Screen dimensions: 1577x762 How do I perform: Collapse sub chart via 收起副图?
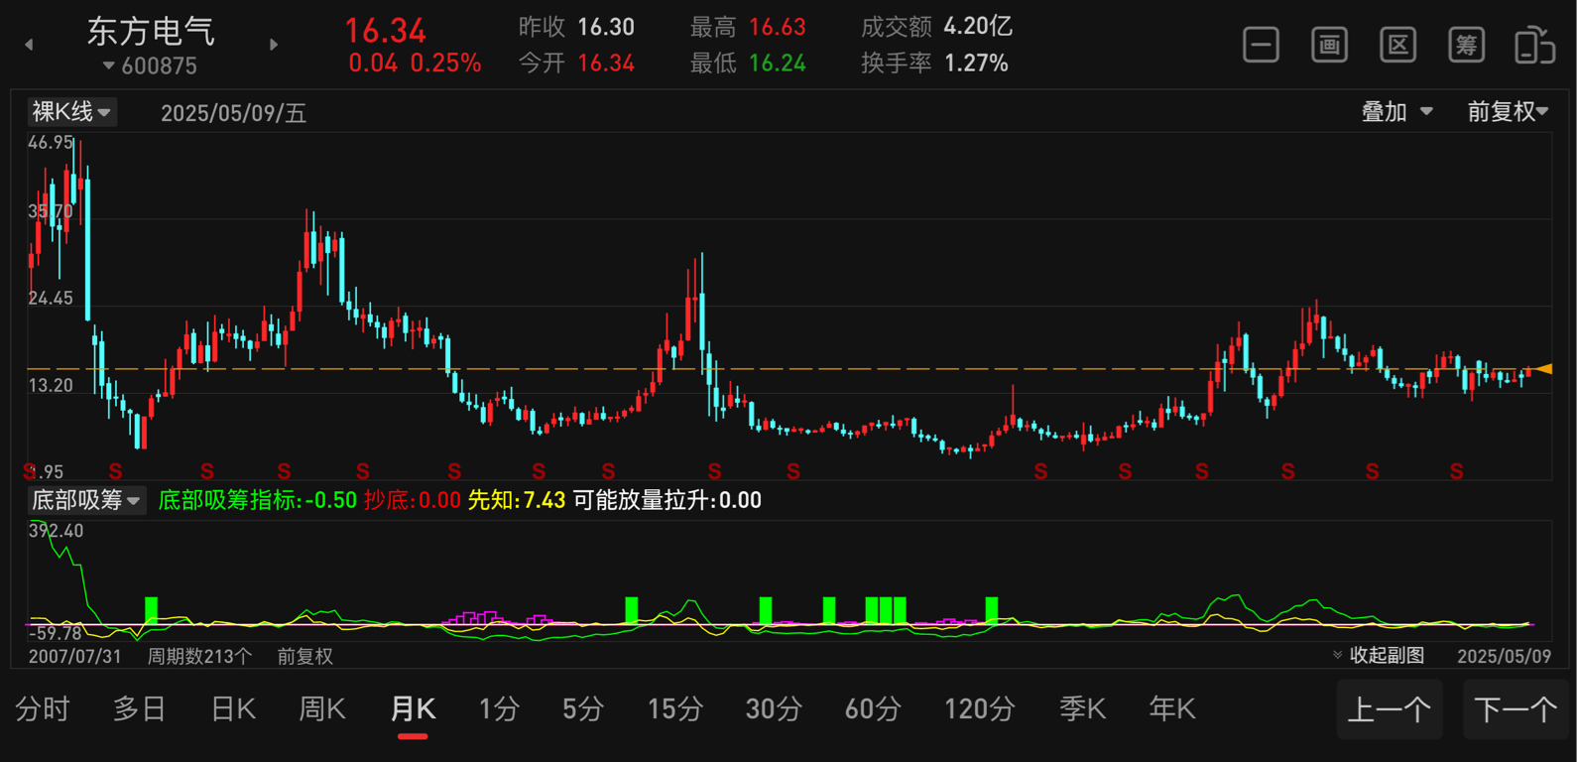point(1379,655)
